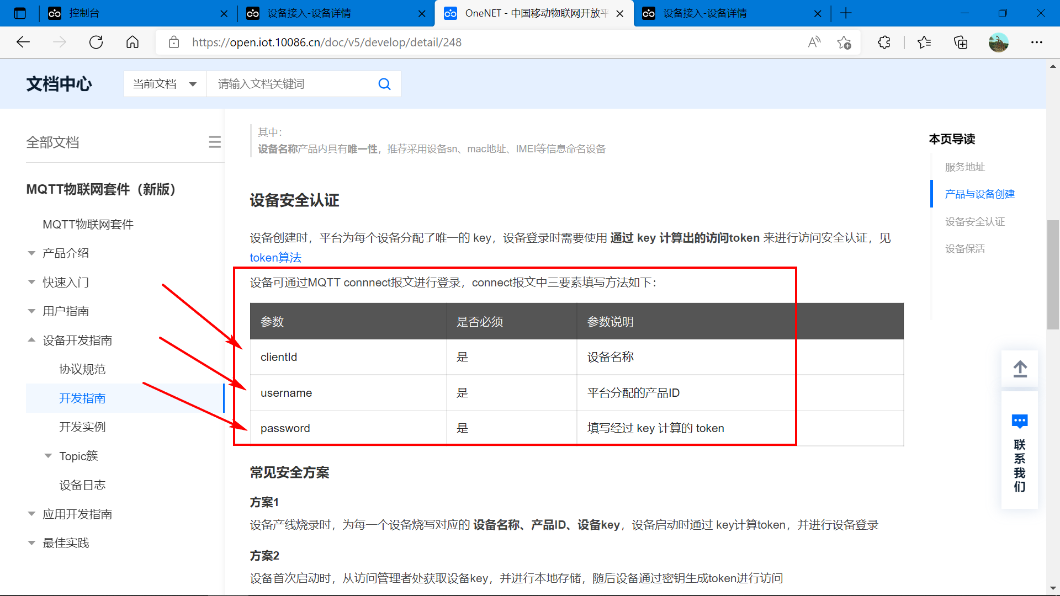
Task: Collapse the 全部文档 sidebar menu
Action: coord(215,142)
